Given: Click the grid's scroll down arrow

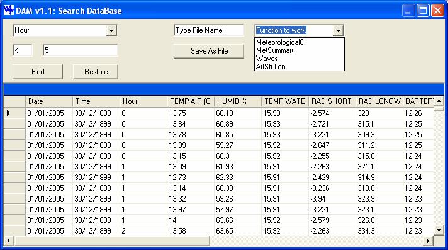Looking at the screenshot, I should (439, 230).
